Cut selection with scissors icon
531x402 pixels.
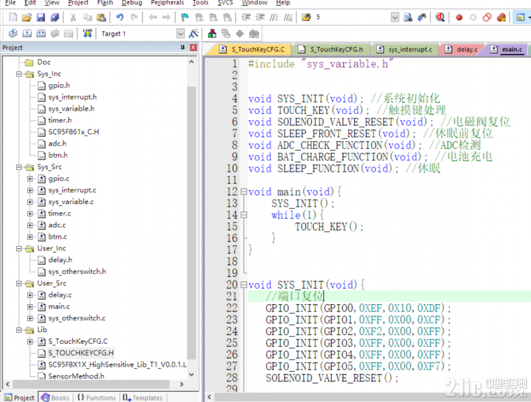pyautogui.click(x=73, y=17)
